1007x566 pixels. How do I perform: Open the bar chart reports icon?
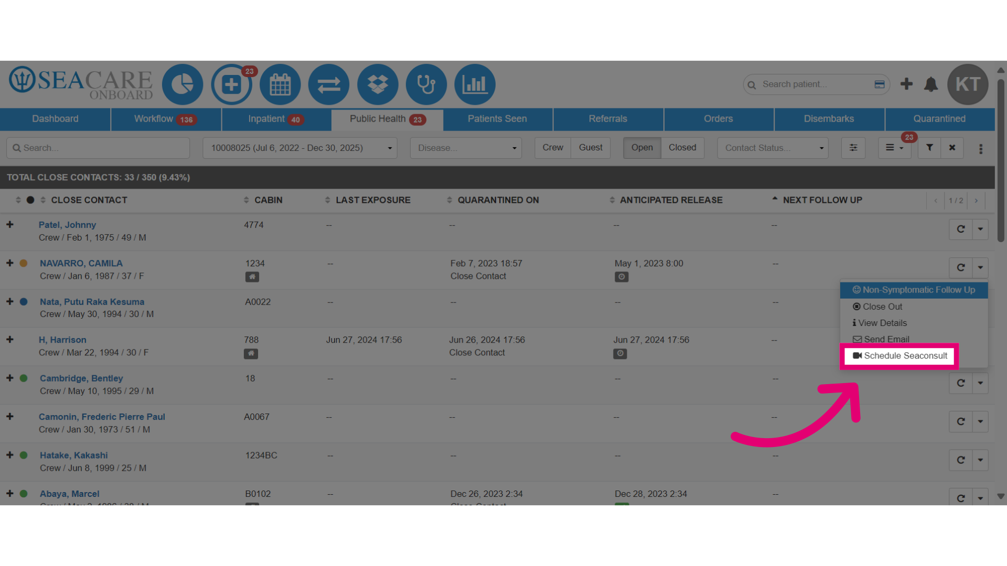475,84
